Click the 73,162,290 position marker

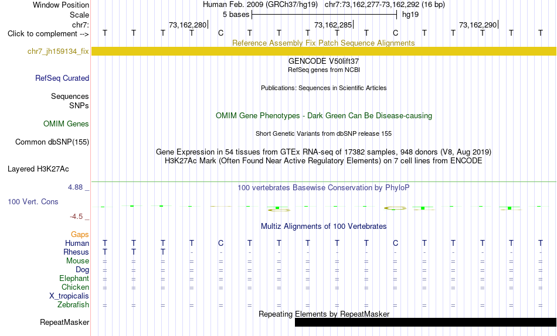[478, 25]
